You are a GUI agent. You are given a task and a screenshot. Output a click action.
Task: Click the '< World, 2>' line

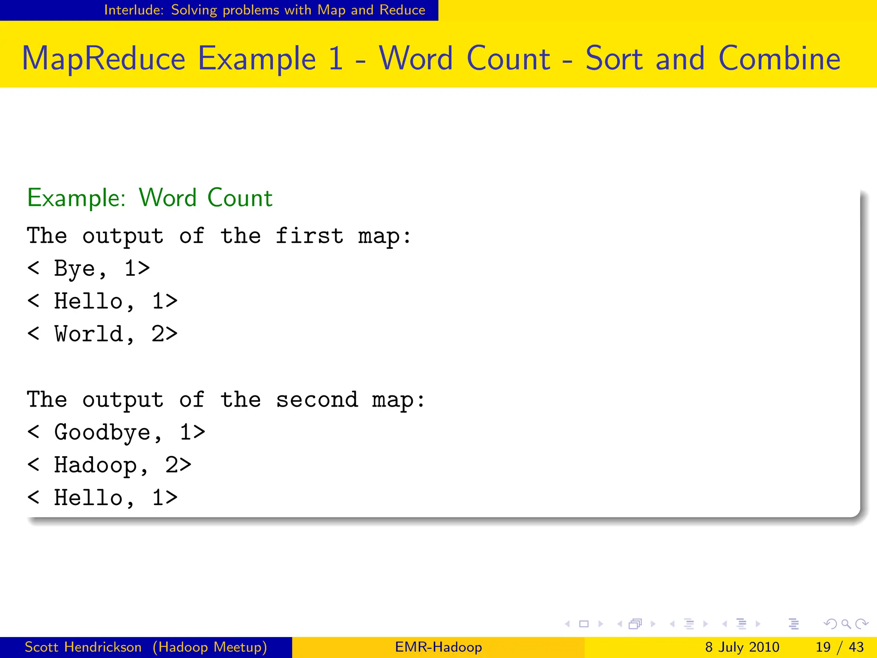click(102, 334)
